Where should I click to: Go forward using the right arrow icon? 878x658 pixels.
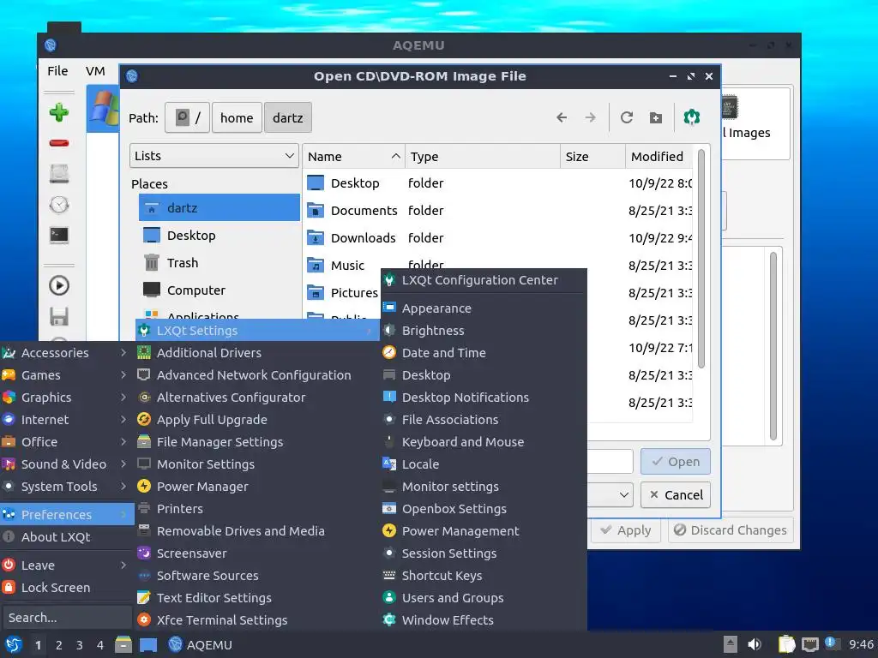click(590, 117)
